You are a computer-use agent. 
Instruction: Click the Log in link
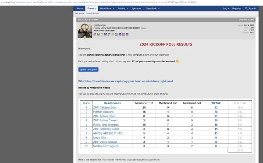click(226, 8)
